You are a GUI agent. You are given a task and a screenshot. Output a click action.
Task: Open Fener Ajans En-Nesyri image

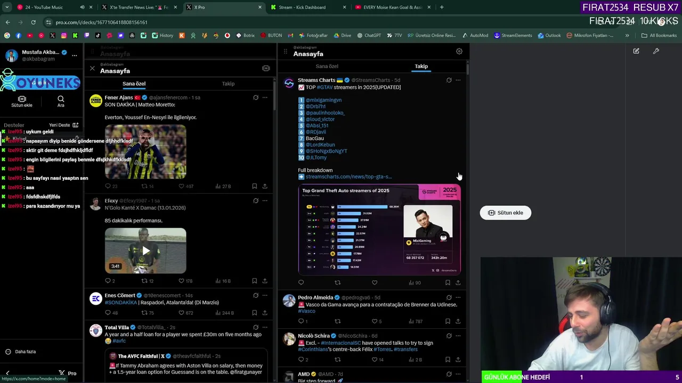click(x=145, y=152)
